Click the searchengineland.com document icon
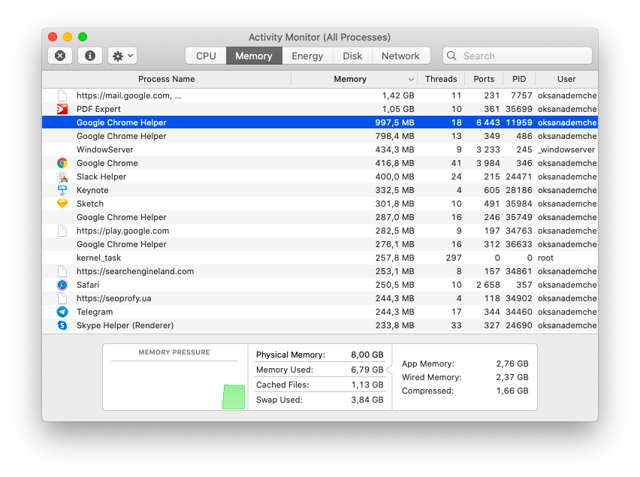 (62, 271)
